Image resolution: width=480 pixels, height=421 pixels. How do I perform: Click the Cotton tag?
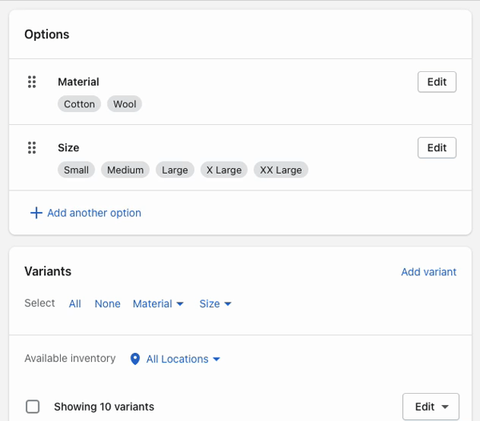(x=79, y=104)
